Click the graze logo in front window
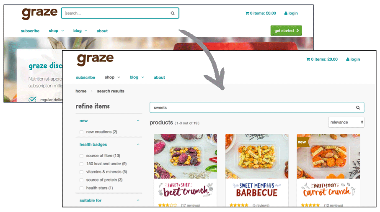Image resolution: width=380 pixels, height=212 pixels. click(95, 59)
